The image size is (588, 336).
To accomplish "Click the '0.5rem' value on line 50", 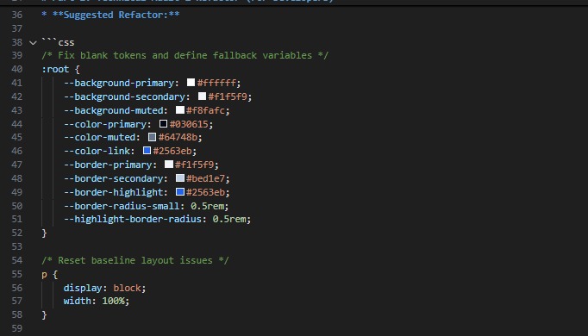I will [208, 206].
